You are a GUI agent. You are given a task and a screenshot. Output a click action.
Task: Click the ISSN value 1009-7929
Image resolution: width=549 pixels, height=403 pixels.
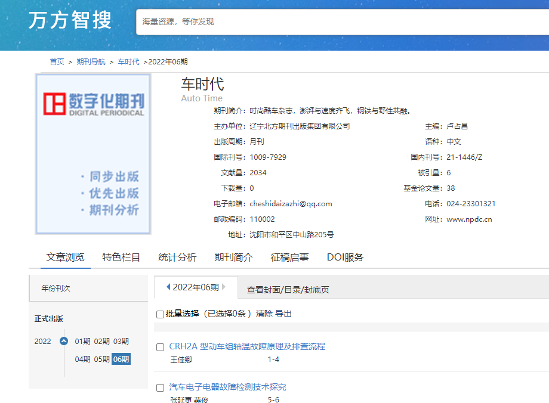tap(268, 157)
